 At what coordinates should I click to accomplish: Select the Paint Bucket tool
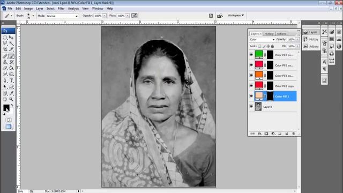coord(11,68)
